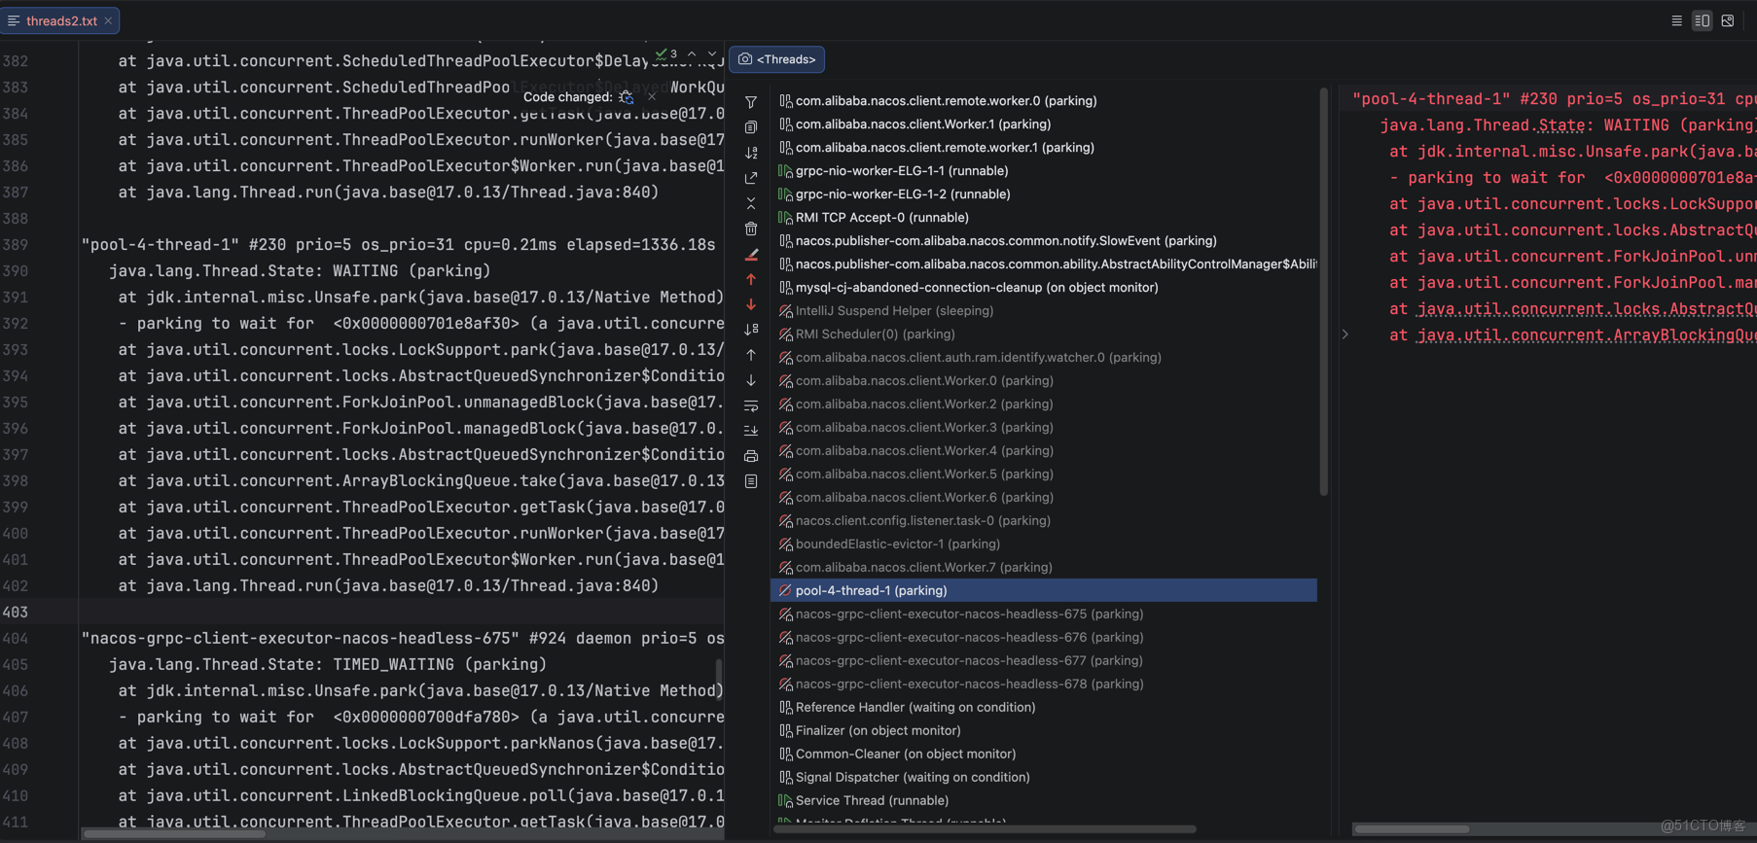Viewport: 1757px width, 843px height.
Task: Expand the collapsed stack trace chevron
Action: pyautogui.click(x=1345, y=334)
